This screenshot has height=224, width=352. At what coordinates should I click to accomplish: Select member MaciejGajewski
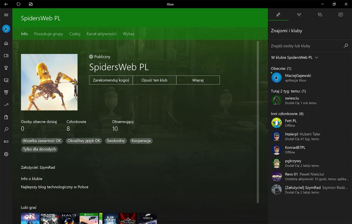pos(310,78)
